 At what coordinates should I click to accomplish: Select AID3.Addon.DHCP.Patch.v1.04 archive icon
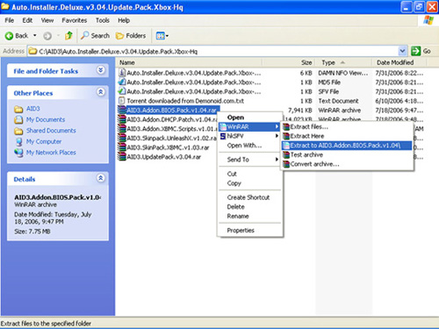pyautogui.click(x=122, y=119)
